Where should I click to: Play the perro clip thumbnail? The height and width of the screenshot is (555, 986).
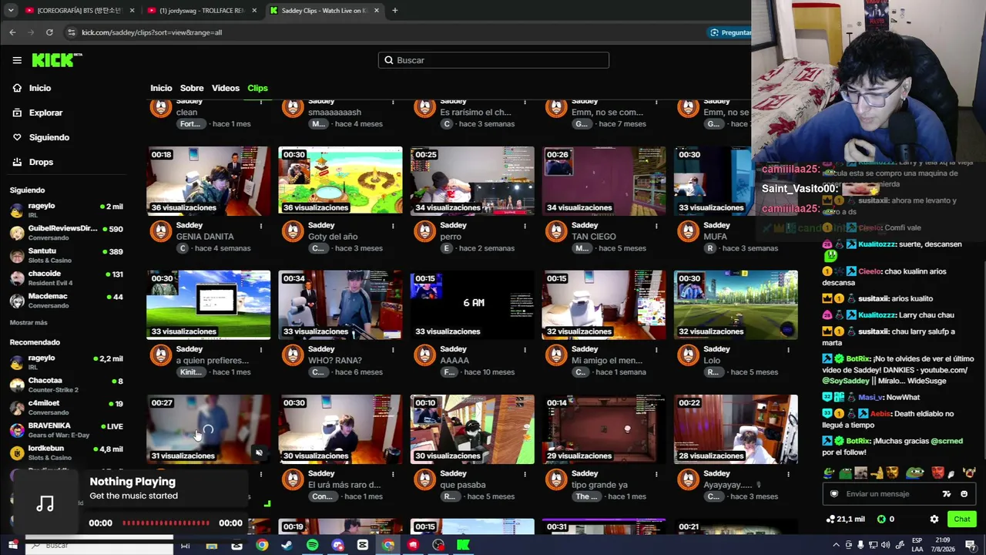coord(472,180)
